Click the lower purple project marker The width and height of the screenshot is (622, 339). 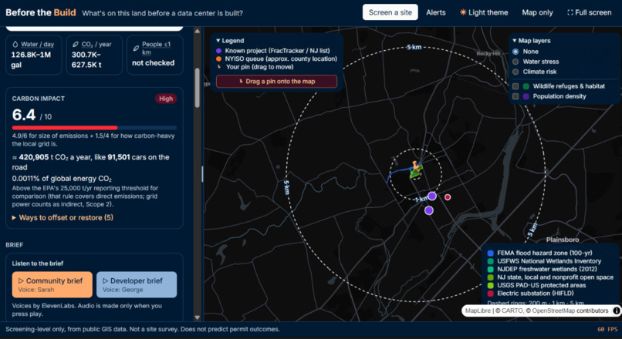[x=429, y=210]
